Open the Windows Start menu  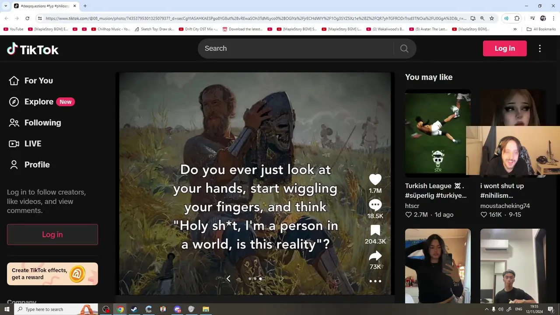[7, 309]
